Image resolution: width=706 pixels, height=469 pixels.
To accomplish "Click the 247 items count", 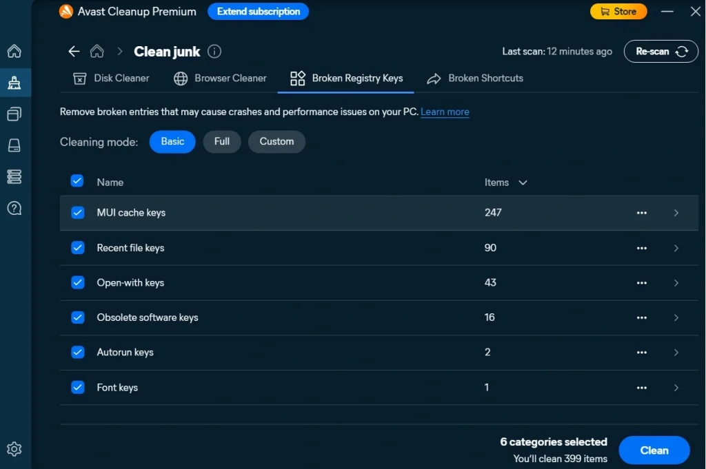I will coord(493,212).
